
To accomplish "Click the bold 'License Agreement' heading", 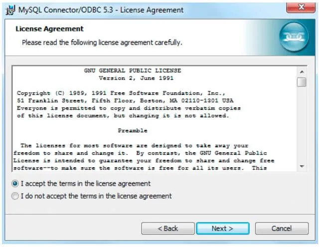I will pos(49,29).
